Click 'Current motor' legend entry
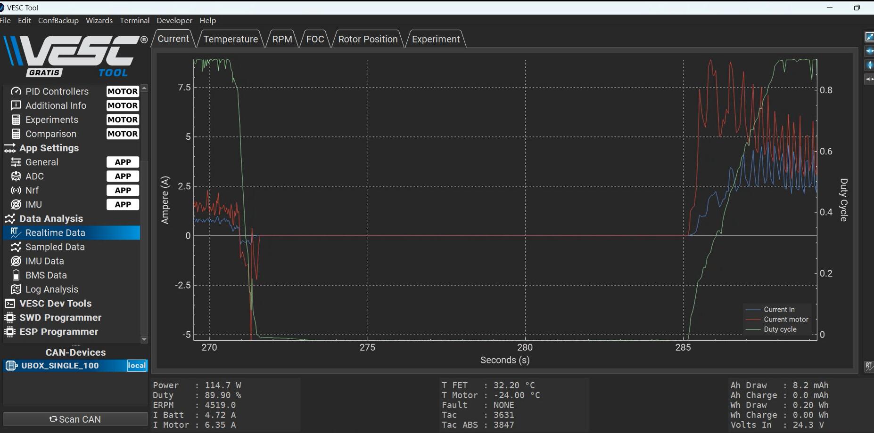 coord(777,319)
